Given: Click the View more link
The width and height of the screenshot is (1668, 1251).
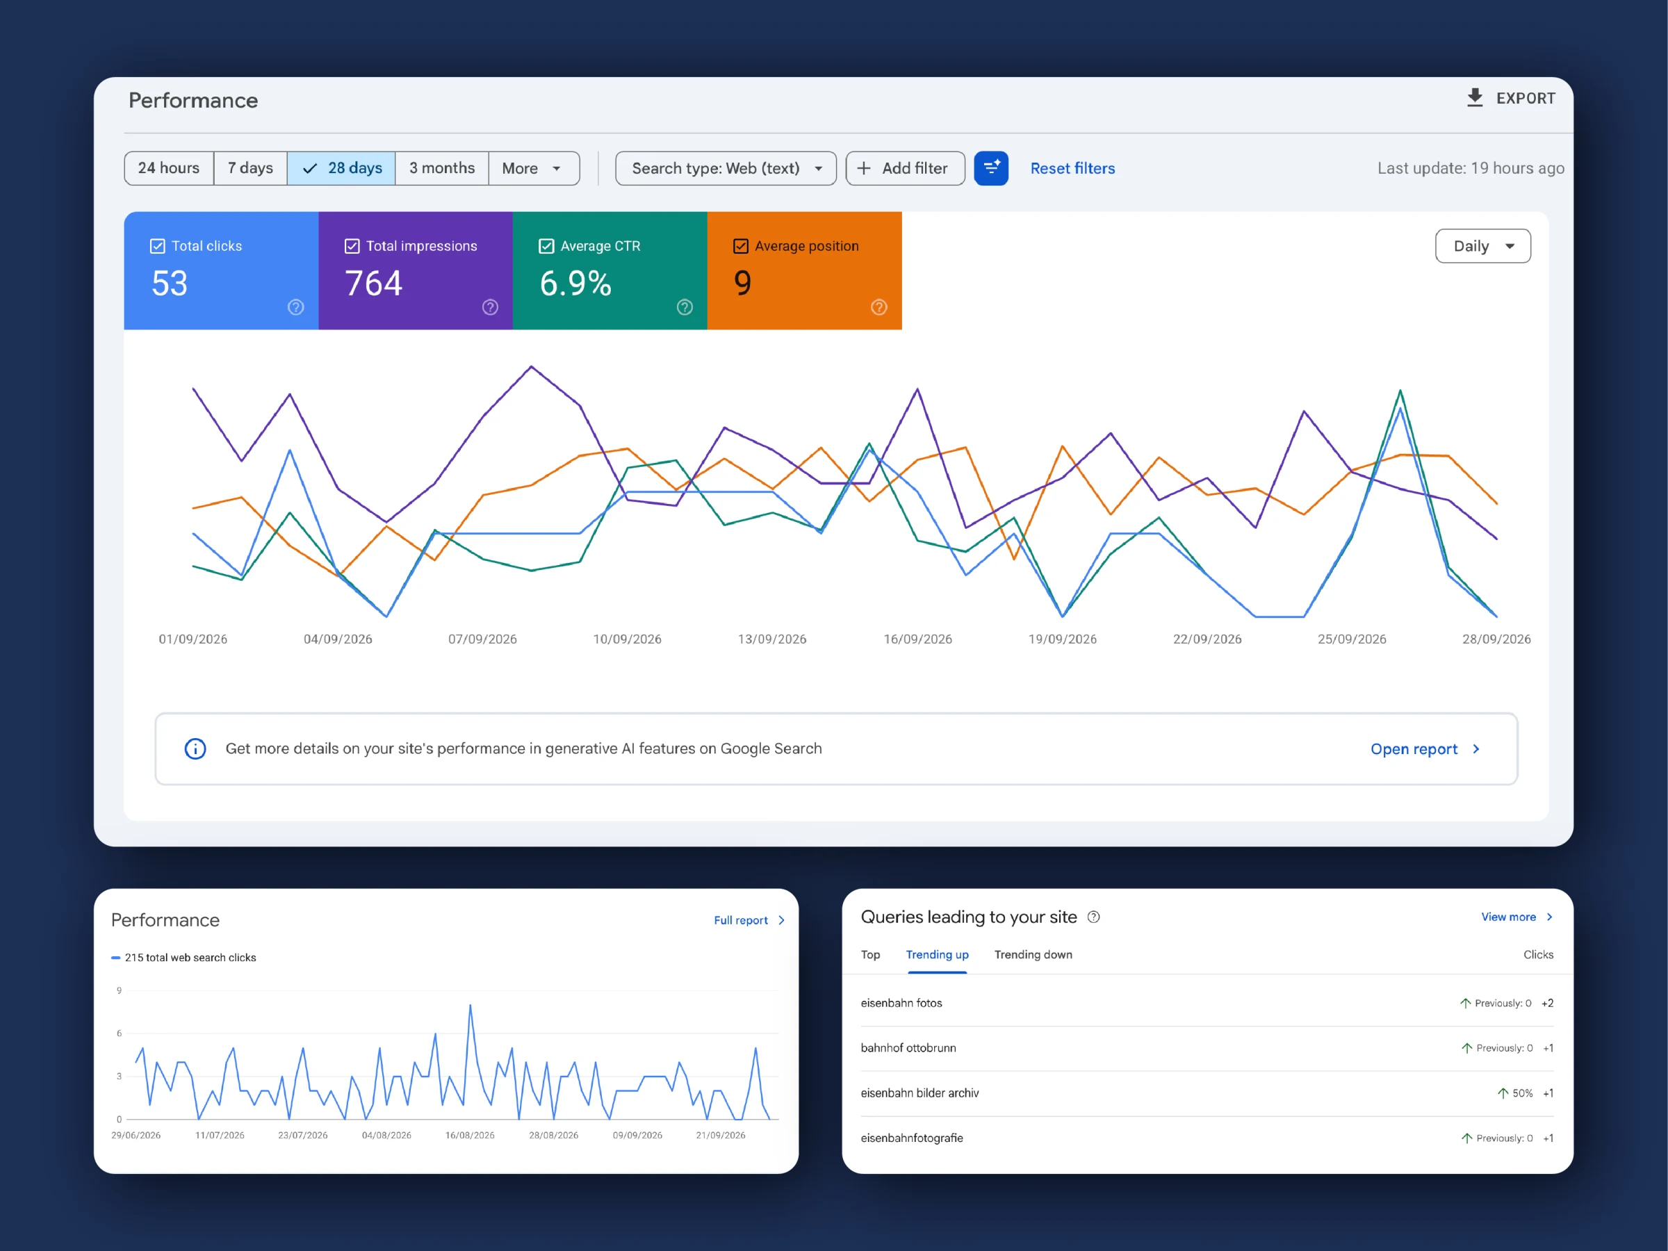Looking at the screenshot, I should pos(1508,917).
